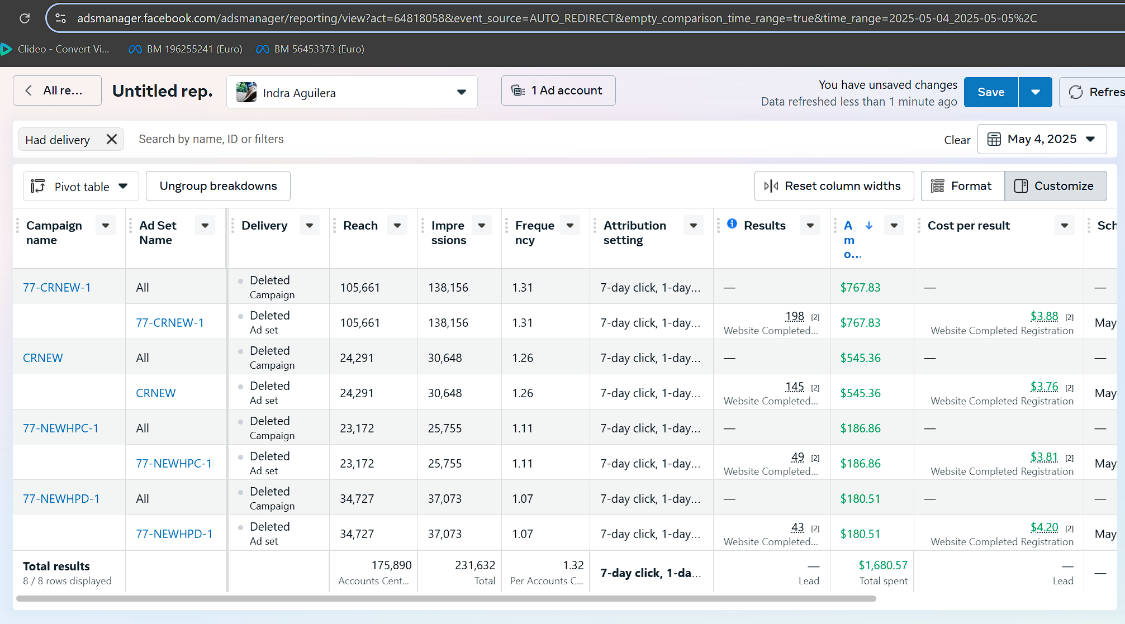Open the Pivot table view dropdown

click(80, 187)
